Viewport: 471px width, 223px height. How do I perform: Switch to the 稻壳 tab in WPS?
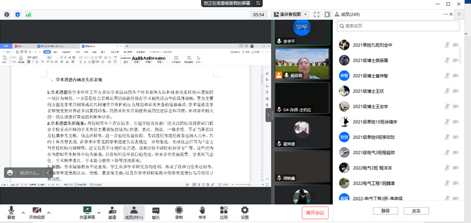[20, 46]
